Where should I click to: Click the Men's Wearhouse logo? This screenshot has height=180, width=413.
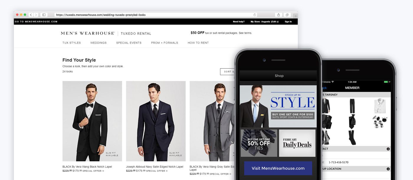(88, 33)
